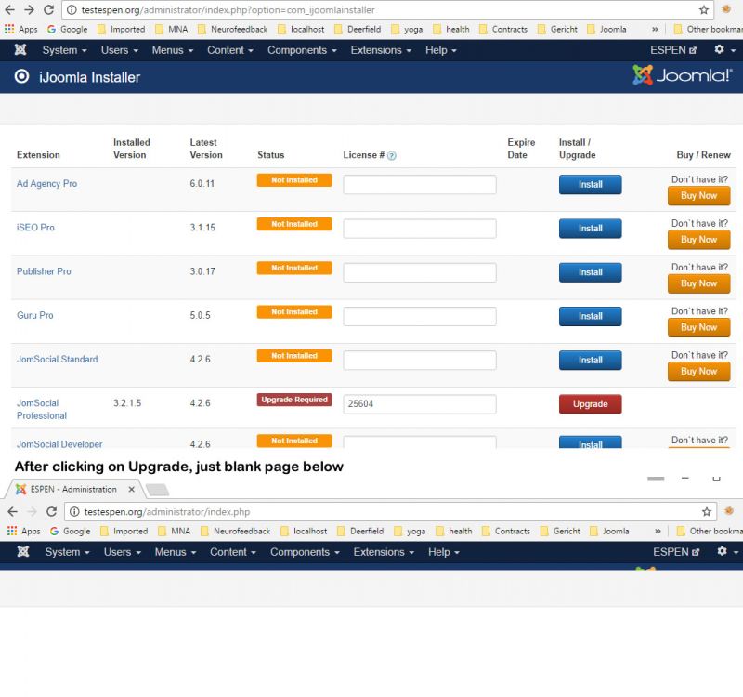Close the ESPEN - Administration tab

(131, 489)
